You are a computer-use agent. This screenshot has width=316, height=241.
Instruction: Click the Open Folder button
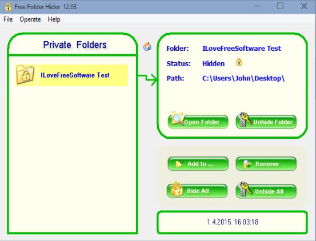click(198, 122)
